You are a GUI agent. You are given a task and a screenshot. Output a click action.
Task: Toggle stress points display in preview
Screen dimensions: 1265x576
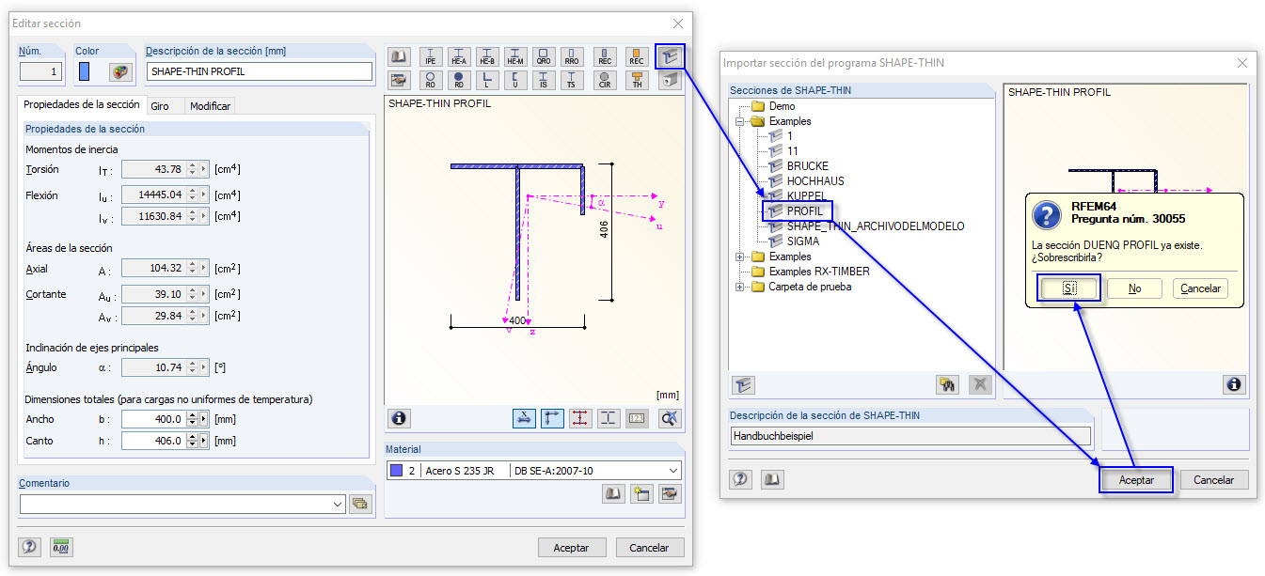(x=580, y=418)
